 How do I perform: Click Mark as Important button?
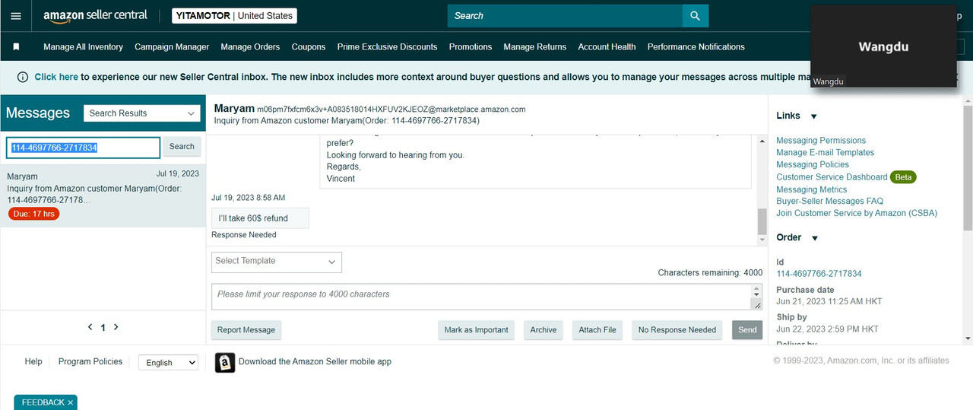pos(477,330)
